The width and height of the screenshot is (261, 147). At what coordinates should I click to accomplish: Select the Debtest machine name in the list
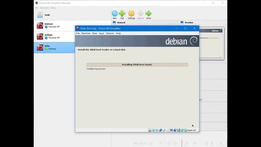click(49, 24)
